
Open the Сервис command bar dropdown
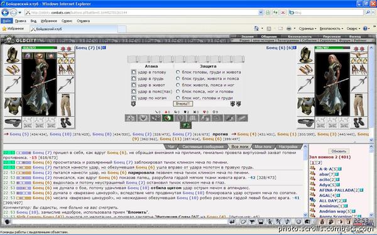point(353,29)
